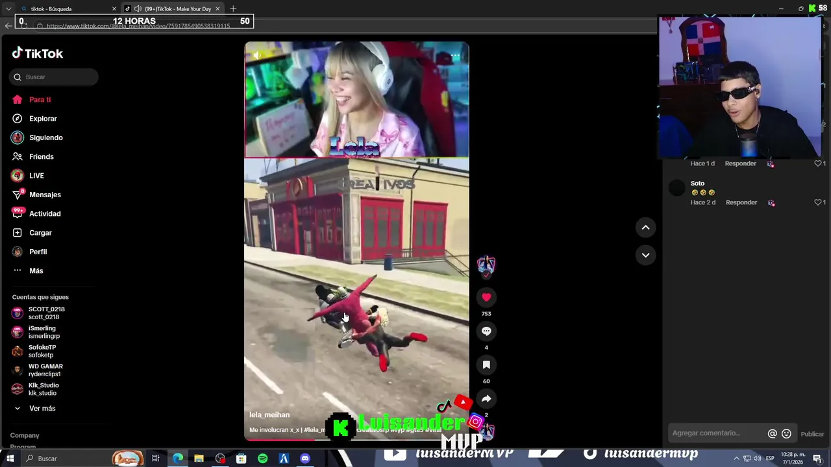Open Task View in taskbar
Screen dimensions: 831x467
click(156, 459)
